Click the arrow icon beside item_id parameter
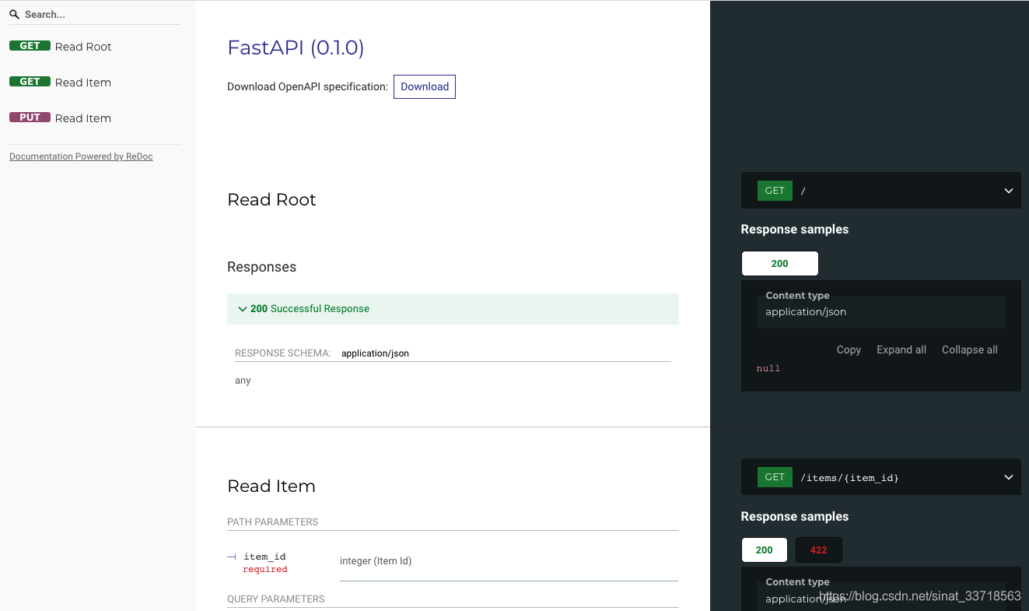The height and width of the screenshot is (611, 1029). tap(231, 556)
